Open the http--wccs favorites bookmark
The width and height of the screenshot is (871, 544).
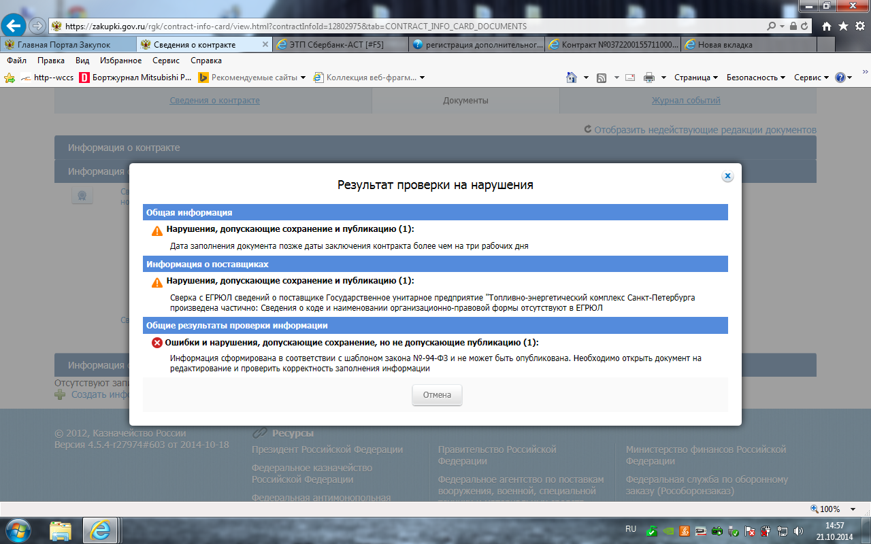click(46, 78)
